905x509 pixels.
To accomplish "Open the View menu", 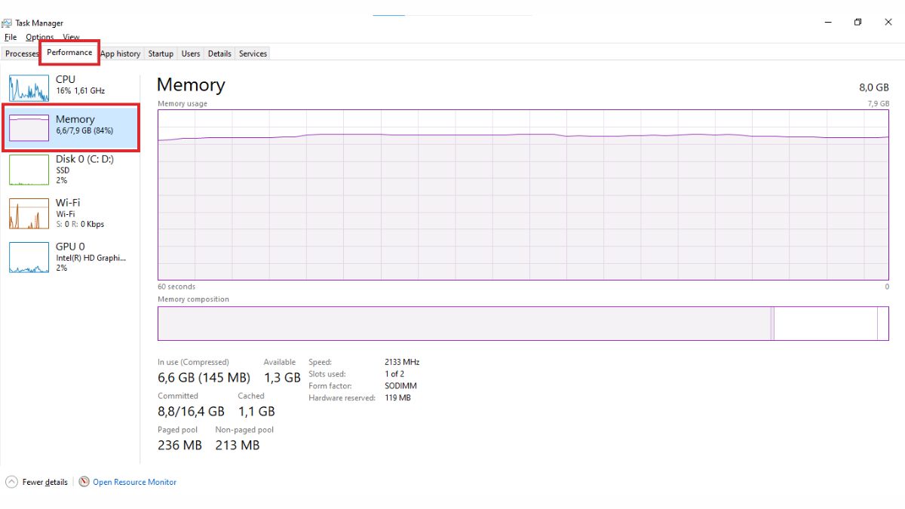I will [71, 37].
